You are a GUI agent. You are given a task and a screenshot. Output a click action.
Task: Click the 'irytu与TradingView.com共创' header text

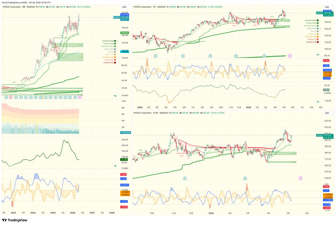coord(14,2)
